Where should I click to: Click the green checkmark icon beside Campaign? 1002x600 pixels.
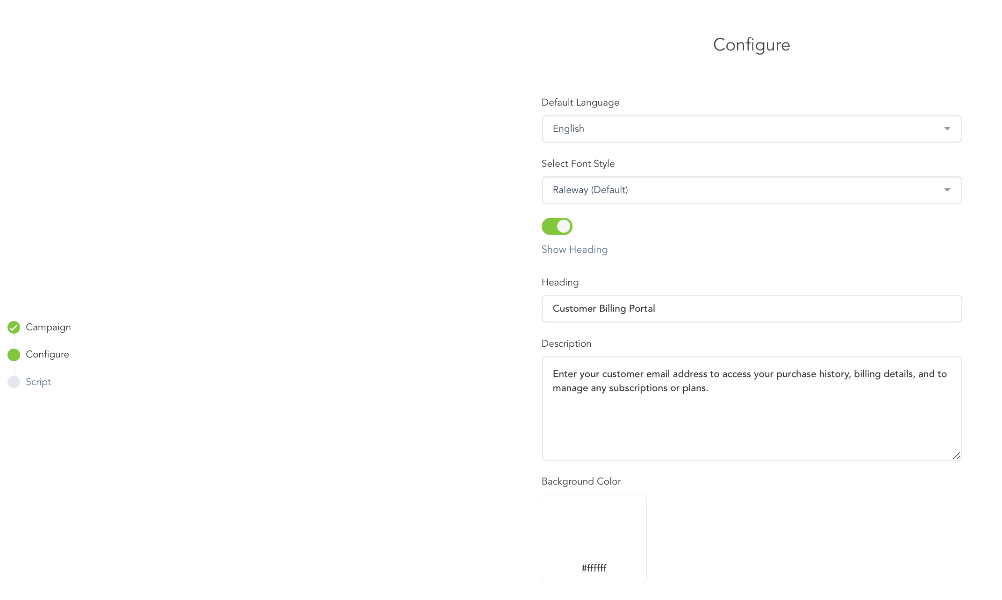click(x=14, y=328)
